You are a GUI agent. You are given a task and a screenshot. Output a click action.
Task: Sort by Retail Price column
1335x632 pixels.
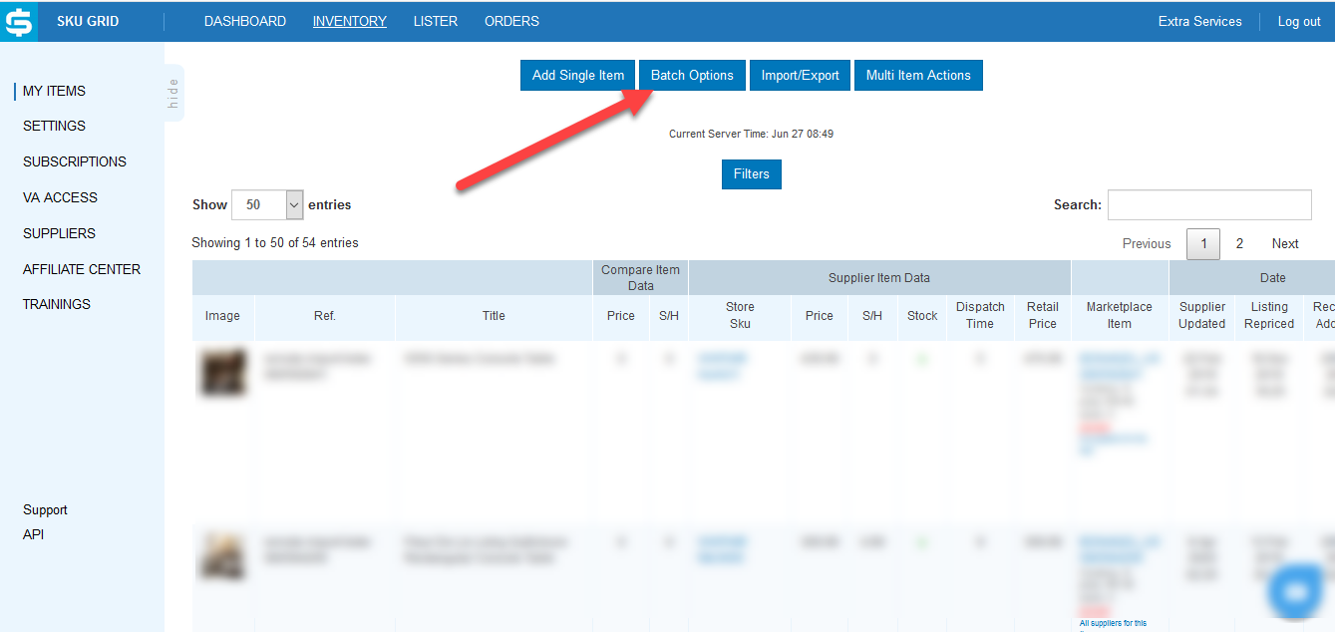tap(1043, 316)
